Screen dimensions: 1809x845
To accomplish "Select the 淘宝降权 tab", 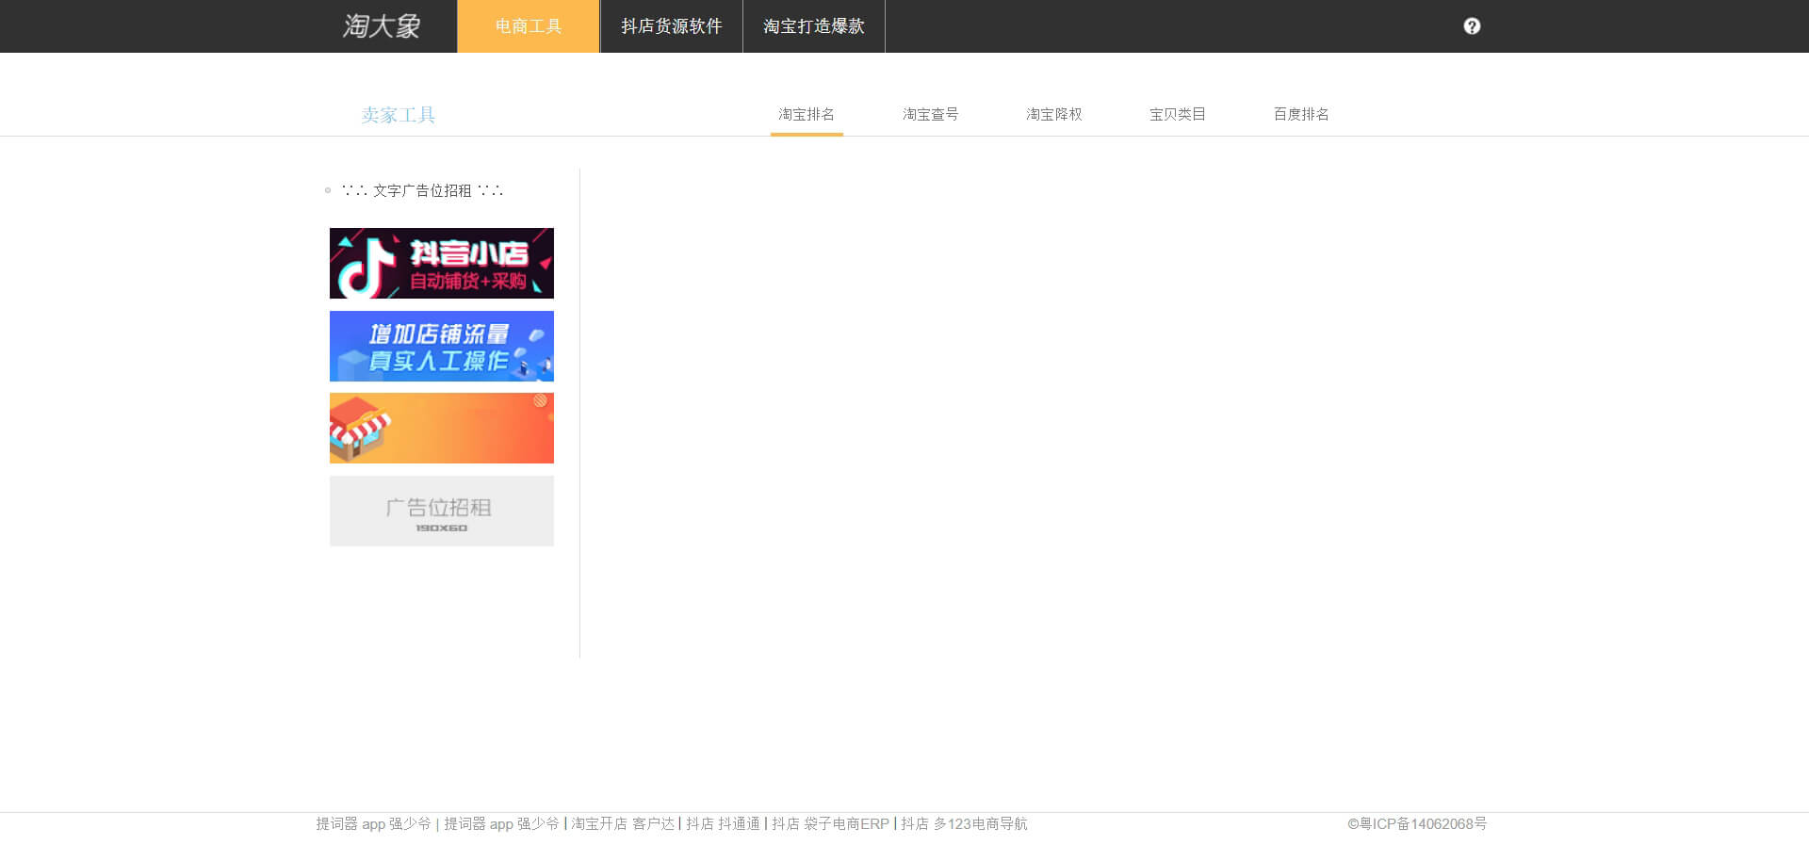I will coord(1053,114).
